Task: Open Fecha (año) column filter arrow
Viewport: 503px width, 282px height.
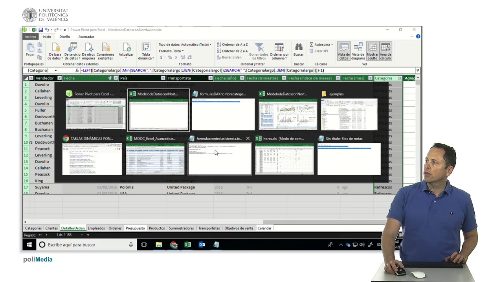Action: (x=242, y=78)
